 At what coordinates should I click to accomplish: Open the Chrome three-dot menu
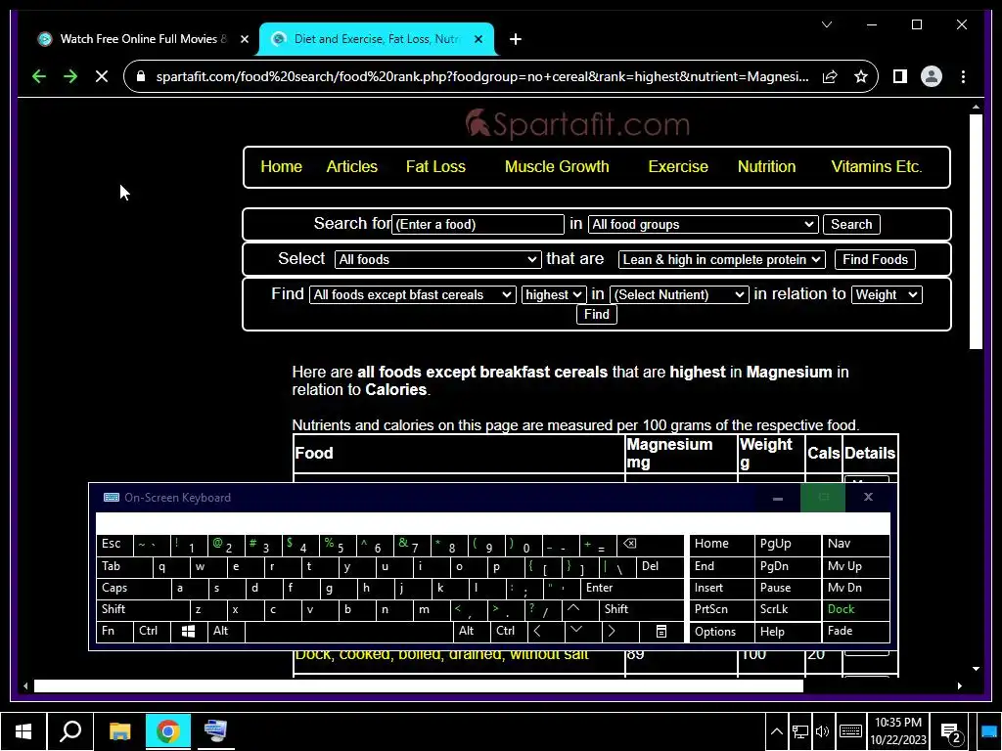(x=963, y=76)
